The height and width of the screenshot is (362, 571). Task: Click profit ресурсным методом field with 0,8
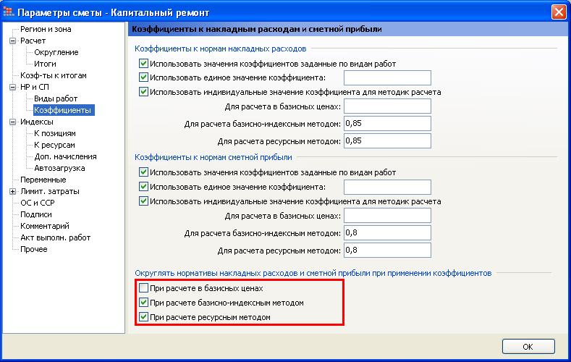[387, 251]
